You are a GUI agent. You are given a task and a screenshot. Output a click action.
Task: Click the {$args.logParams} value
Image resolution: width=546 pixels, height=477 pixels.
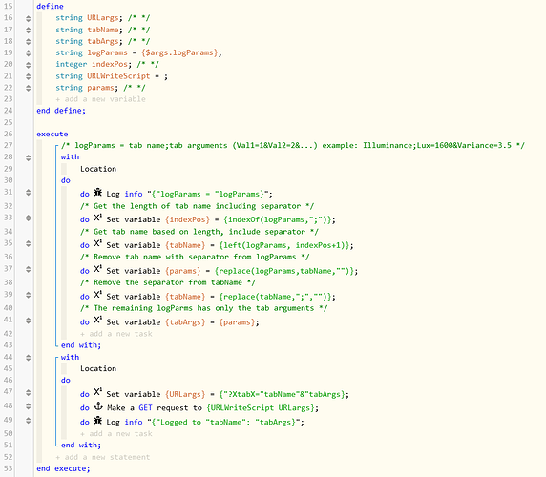click(179, 52)
